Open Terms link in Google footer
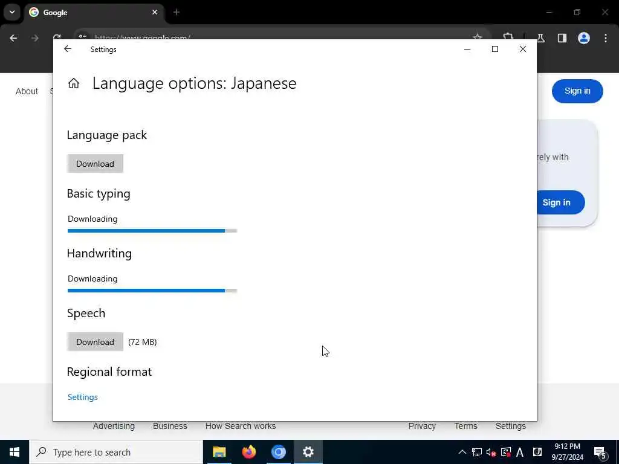619x464 pixels. point(466,426)
